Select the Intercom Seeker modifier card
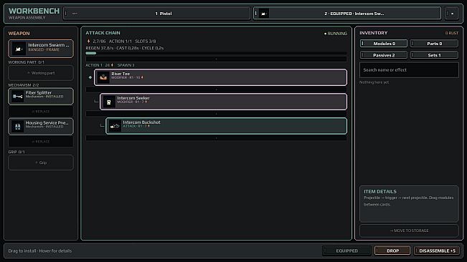 point(223,102)
